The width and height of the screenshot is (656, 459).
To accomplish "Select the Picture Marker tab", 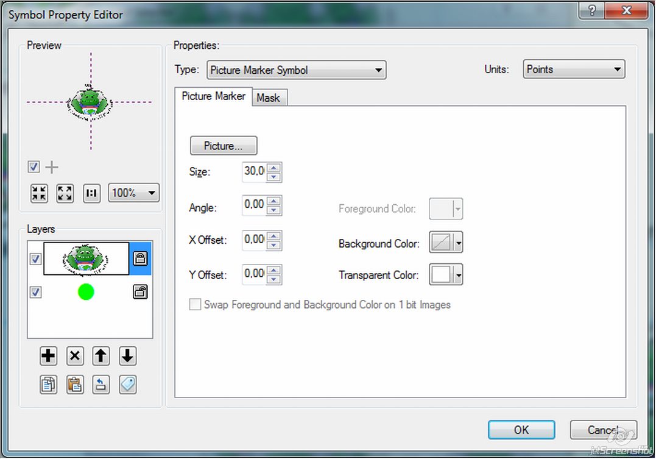I will click(x=213, y=96).
